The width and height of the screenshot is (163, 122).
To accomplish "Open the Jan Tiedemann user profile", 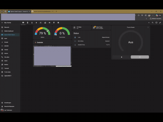I will (x=10, y=110).
